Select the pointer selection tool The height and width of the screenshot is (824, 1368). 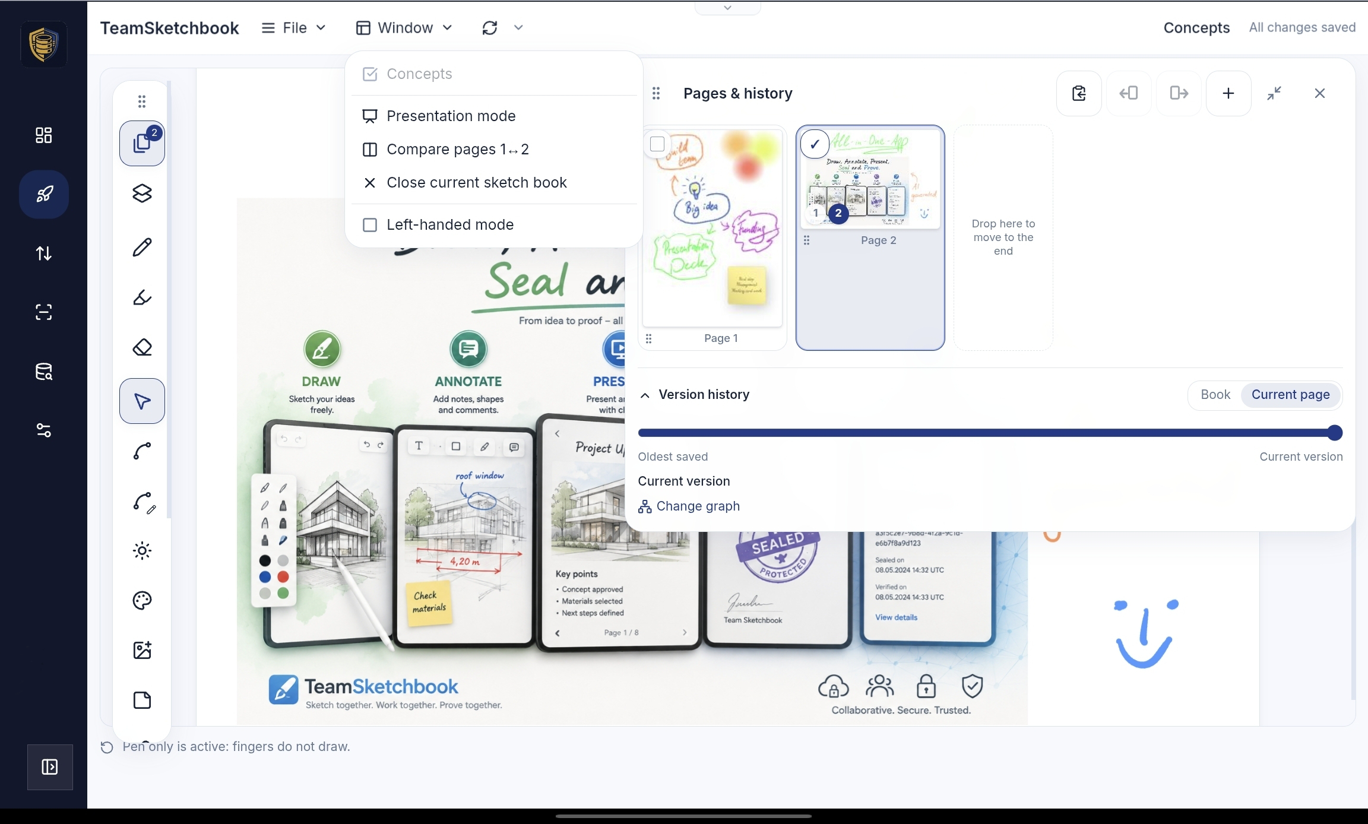pos(142,401)
